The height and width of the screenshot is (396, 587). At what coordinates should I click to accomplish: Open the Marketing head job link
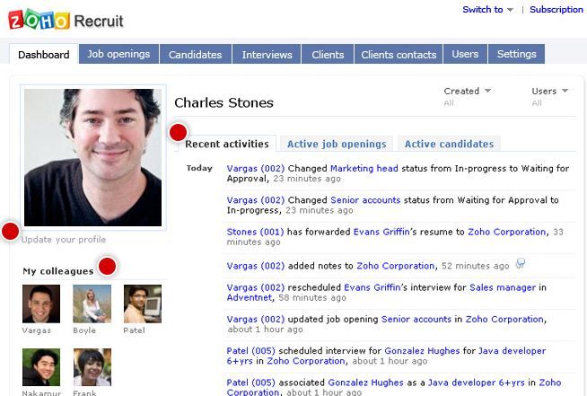tap(364, 169)
